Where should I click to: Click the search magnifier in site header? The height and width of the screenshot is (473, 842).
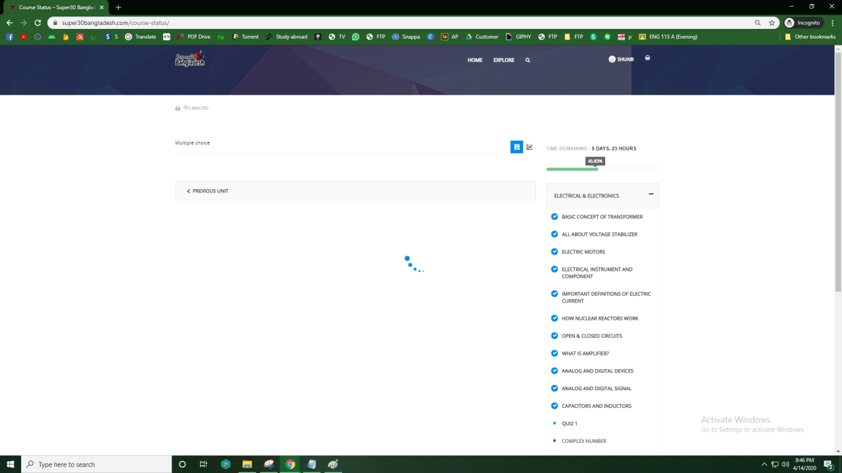click(x=528, y=60)
